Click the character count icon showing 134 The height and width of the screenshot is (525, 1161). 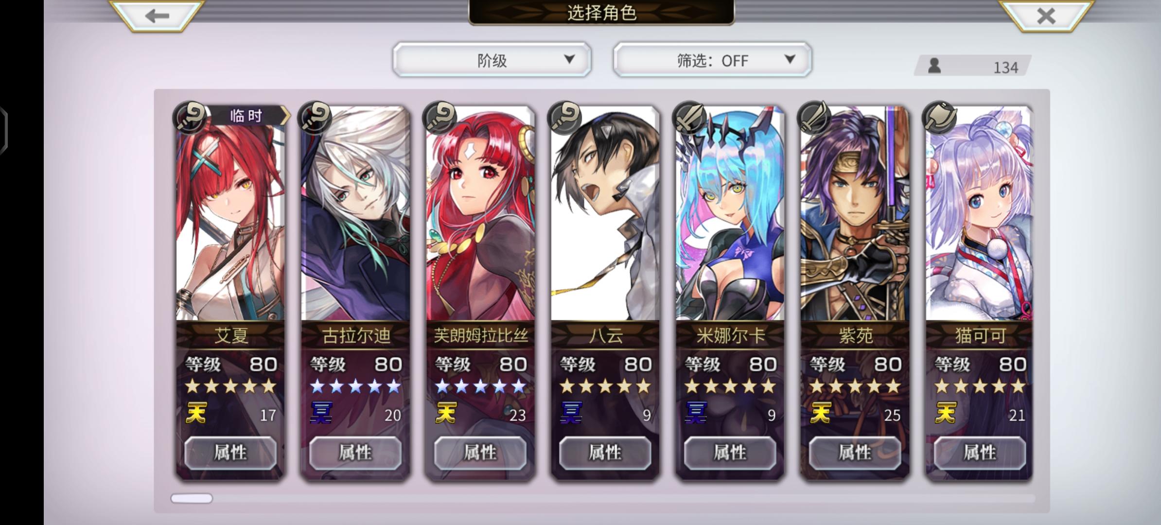click(x=934, y=66)
